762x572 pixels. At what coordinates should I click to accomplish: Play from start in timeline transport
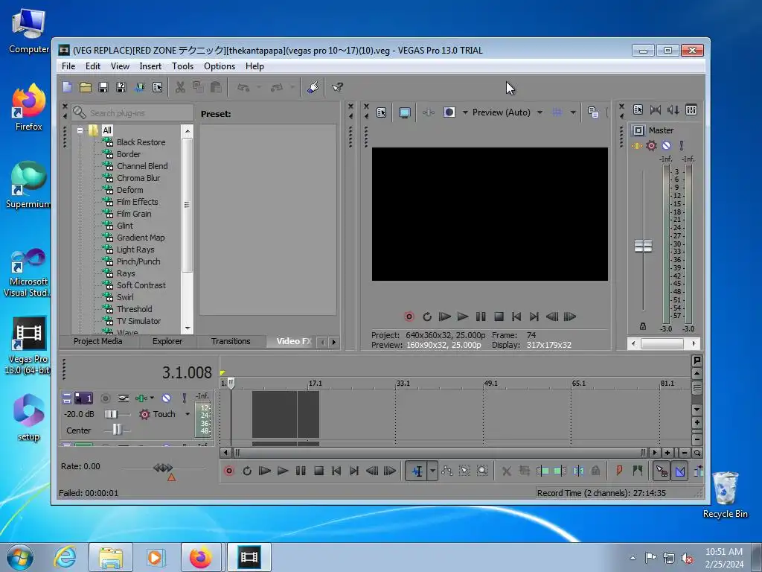(265, 471)
